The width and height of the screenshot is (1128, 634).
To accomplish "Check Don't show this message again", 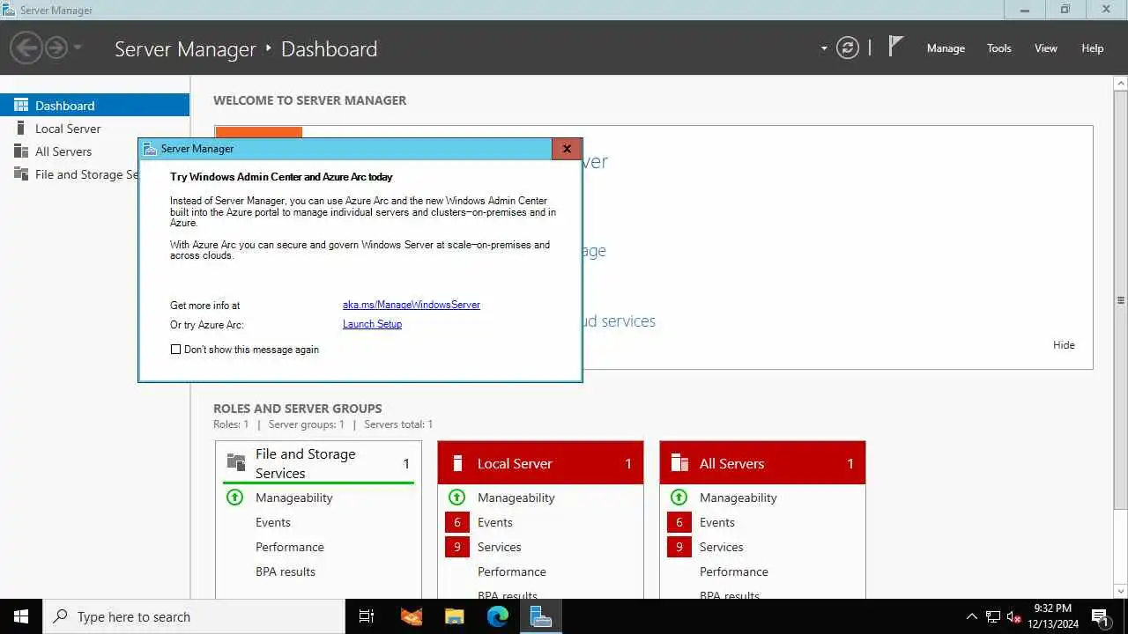I will pos(175,350).
